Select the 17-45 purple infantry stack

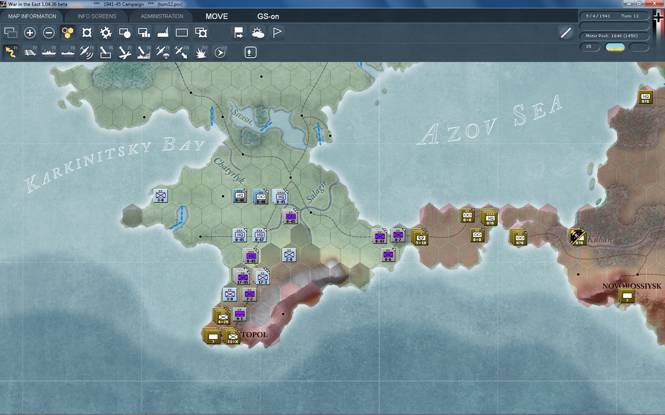click(242, 277)
